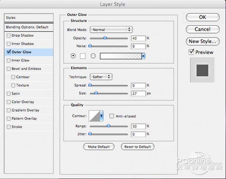The width and height of the screenshot is (226, 179).
Task: Enable the Color Overlay checkbox
Action: [x=9, y=102]
